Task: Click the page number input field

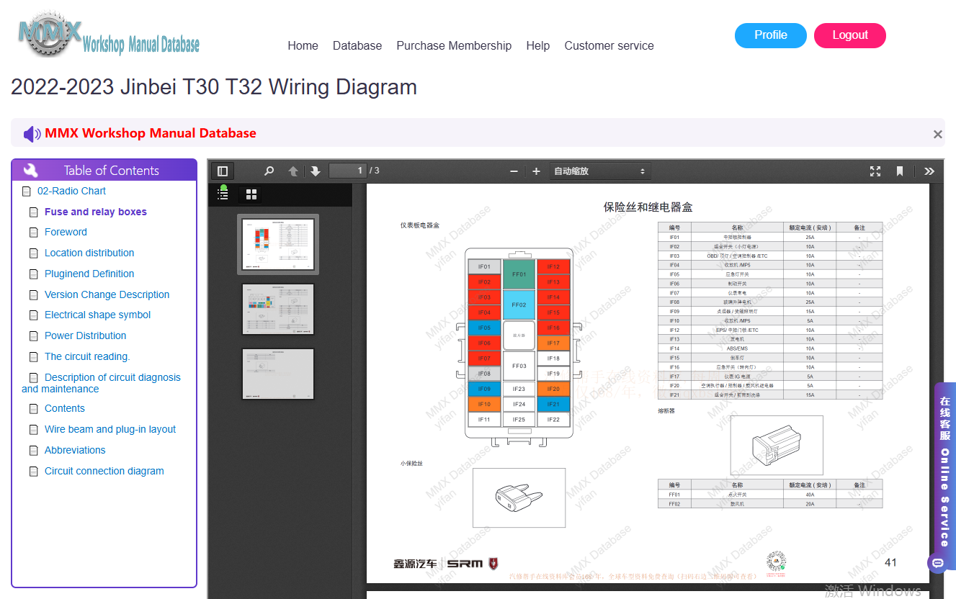Action: click(x=348, y=171)
